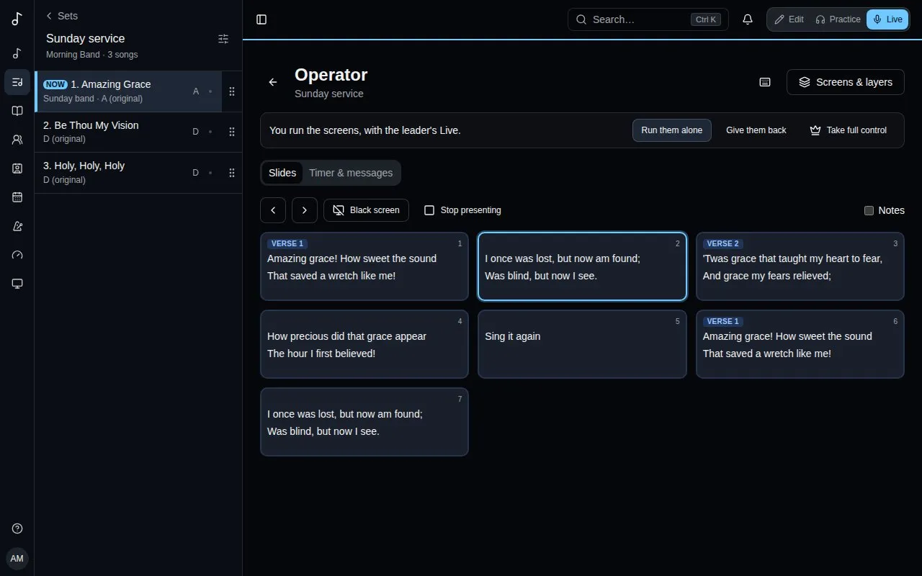The image size is (922, 576).
Task: Grab the drag handle for Be Thou My Vision
Action: 232,132
